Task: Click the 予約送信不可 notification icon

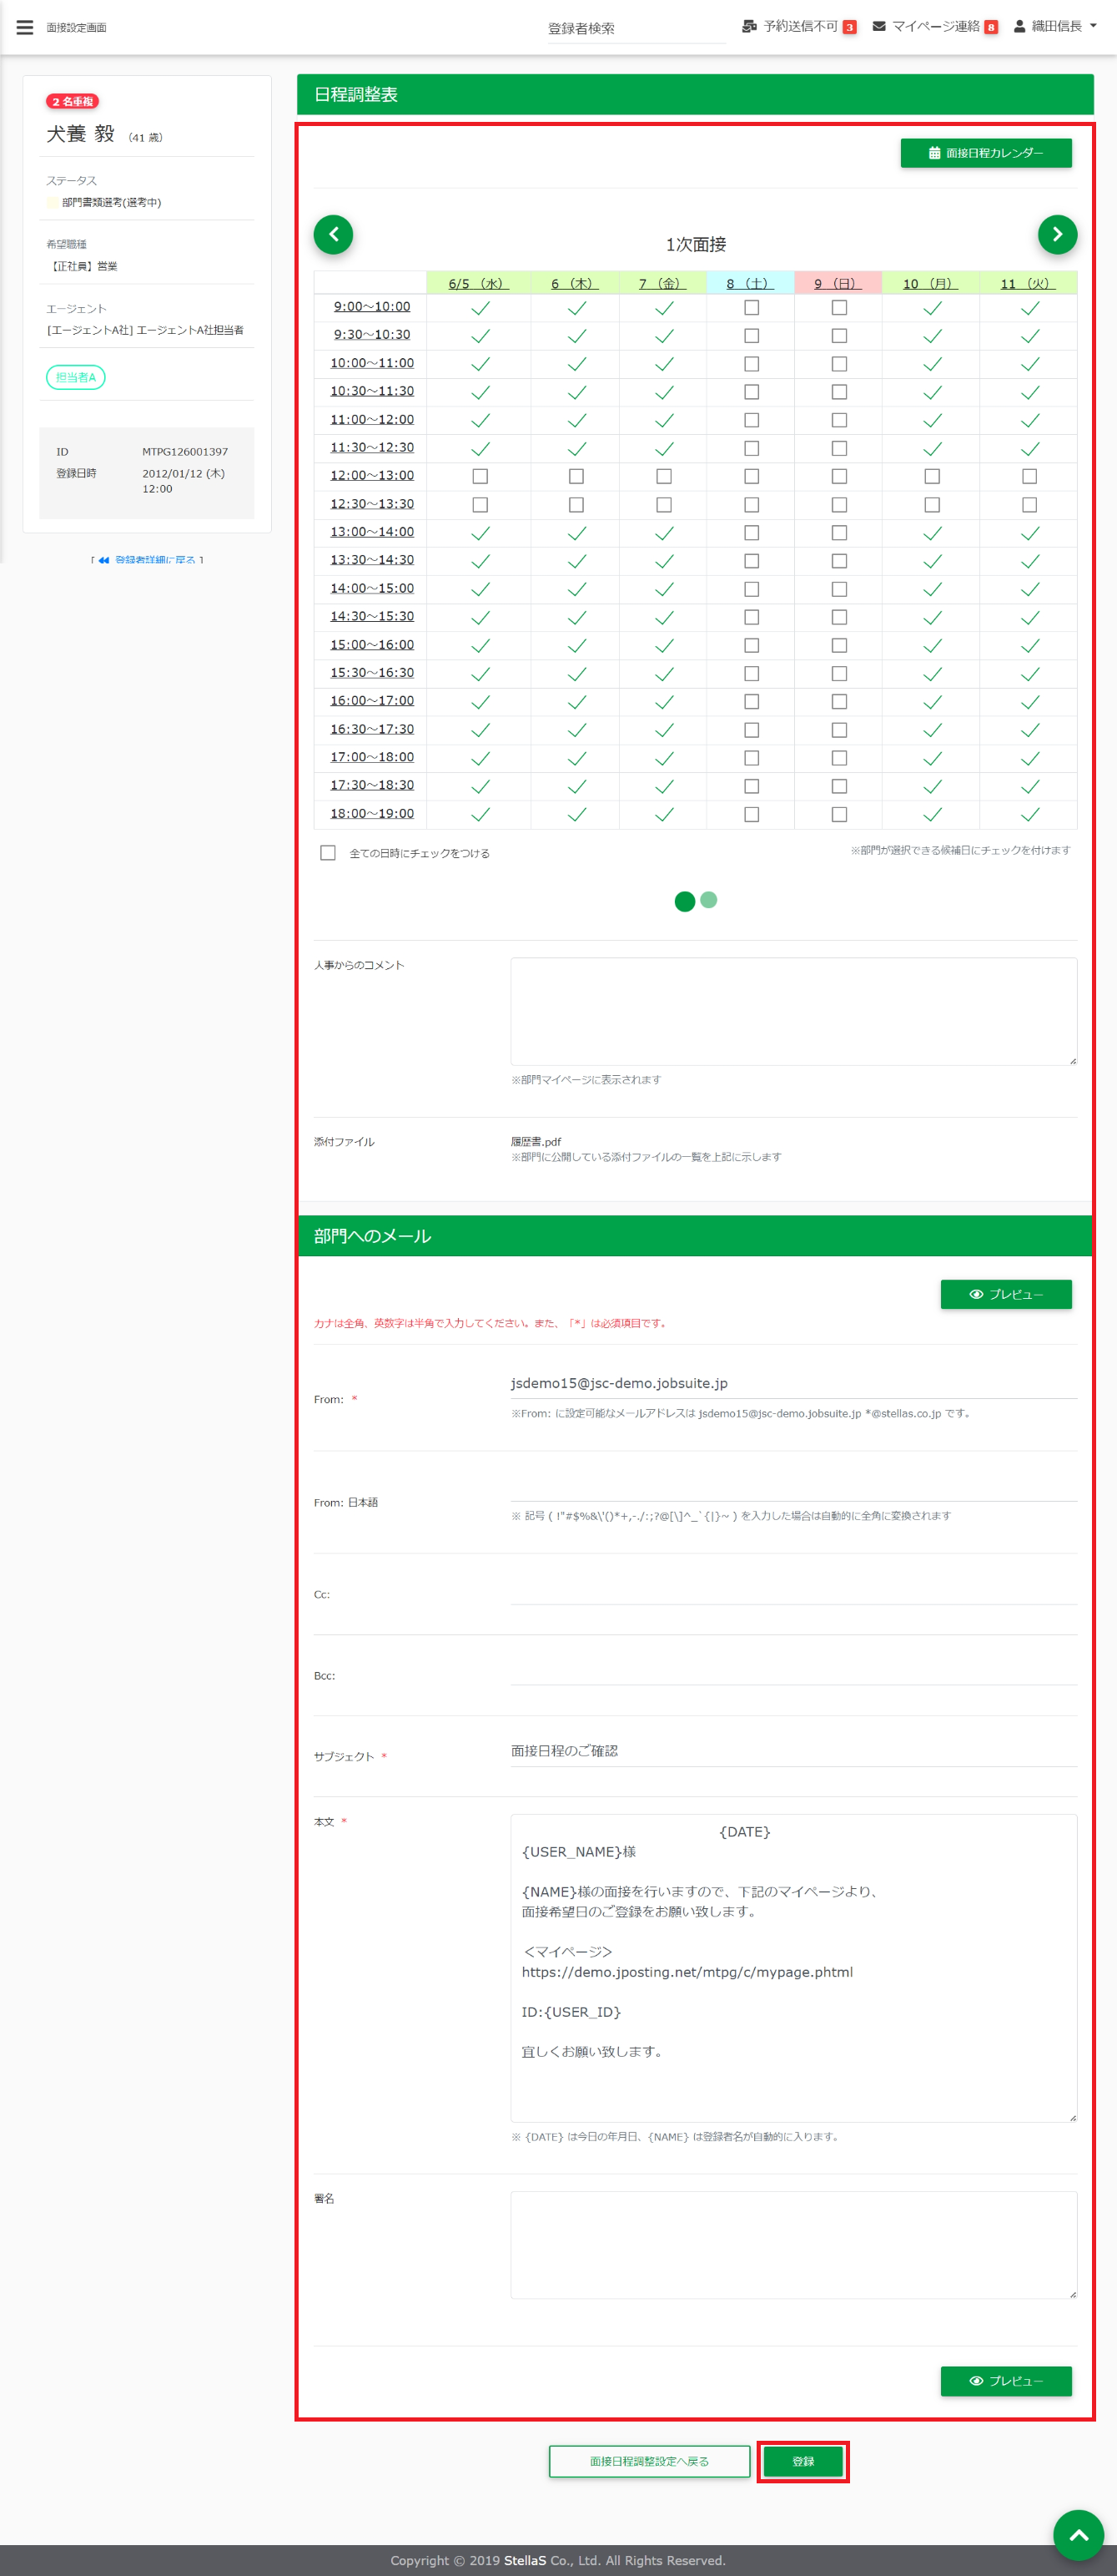Action: (749, 27)
